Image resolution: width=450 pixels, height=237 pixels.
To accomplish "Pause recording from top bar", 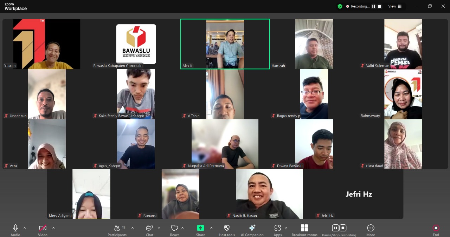I will pos(374,6).
